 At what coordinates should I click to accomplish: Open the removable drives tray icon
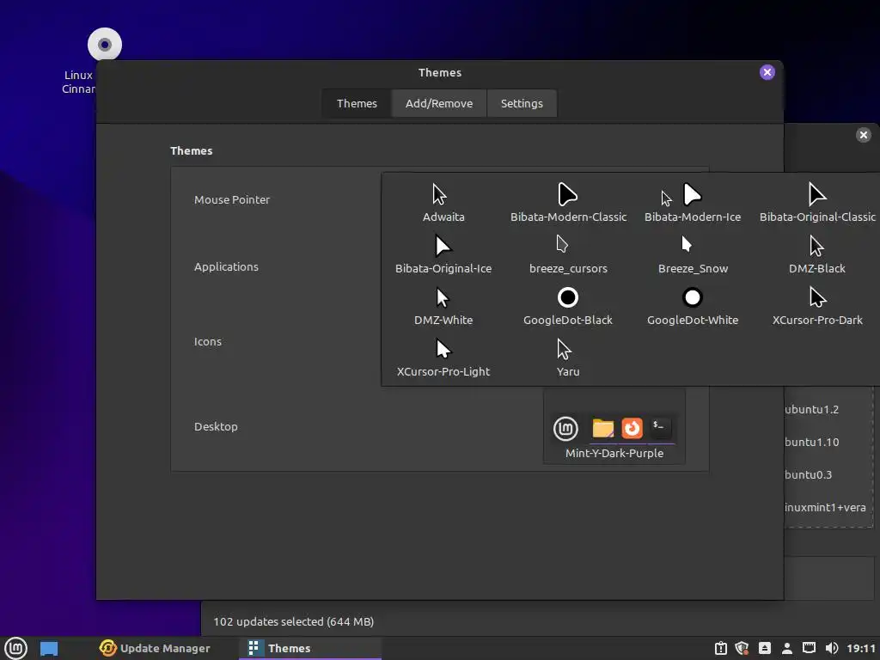point(764,648)
